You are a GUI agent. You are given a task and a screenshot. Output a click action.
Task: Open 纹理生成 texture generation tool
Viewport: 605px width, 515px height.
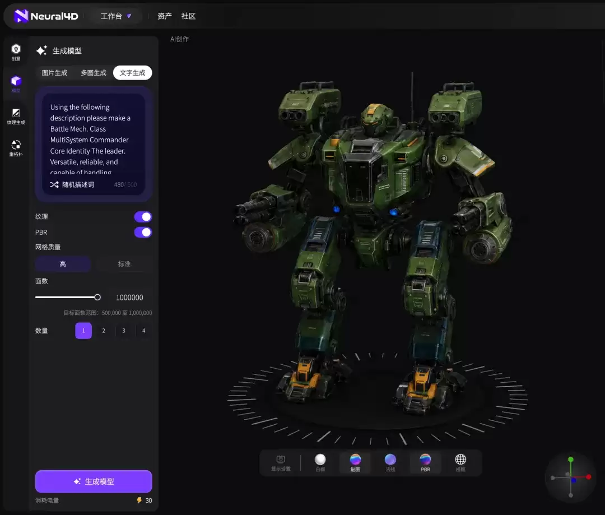[x=16, y=116]
